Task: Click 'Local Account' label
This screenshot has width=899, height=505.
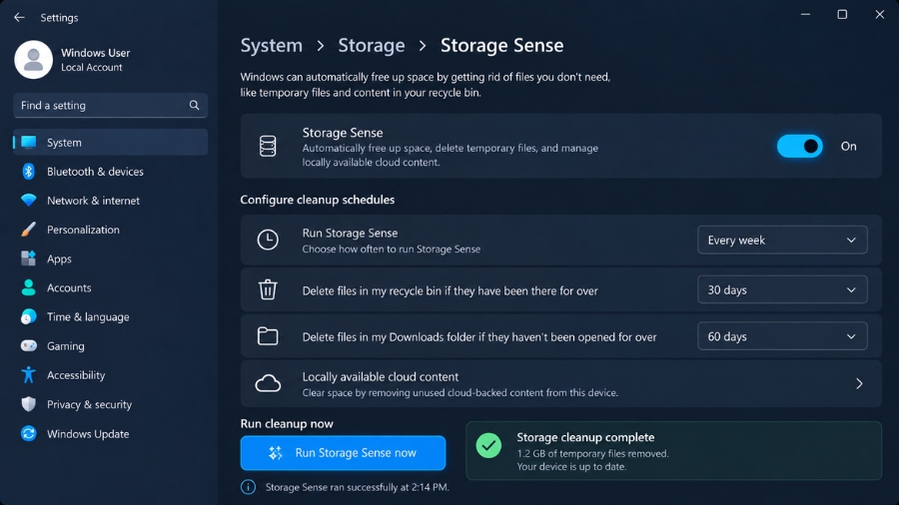Action: 92,67
